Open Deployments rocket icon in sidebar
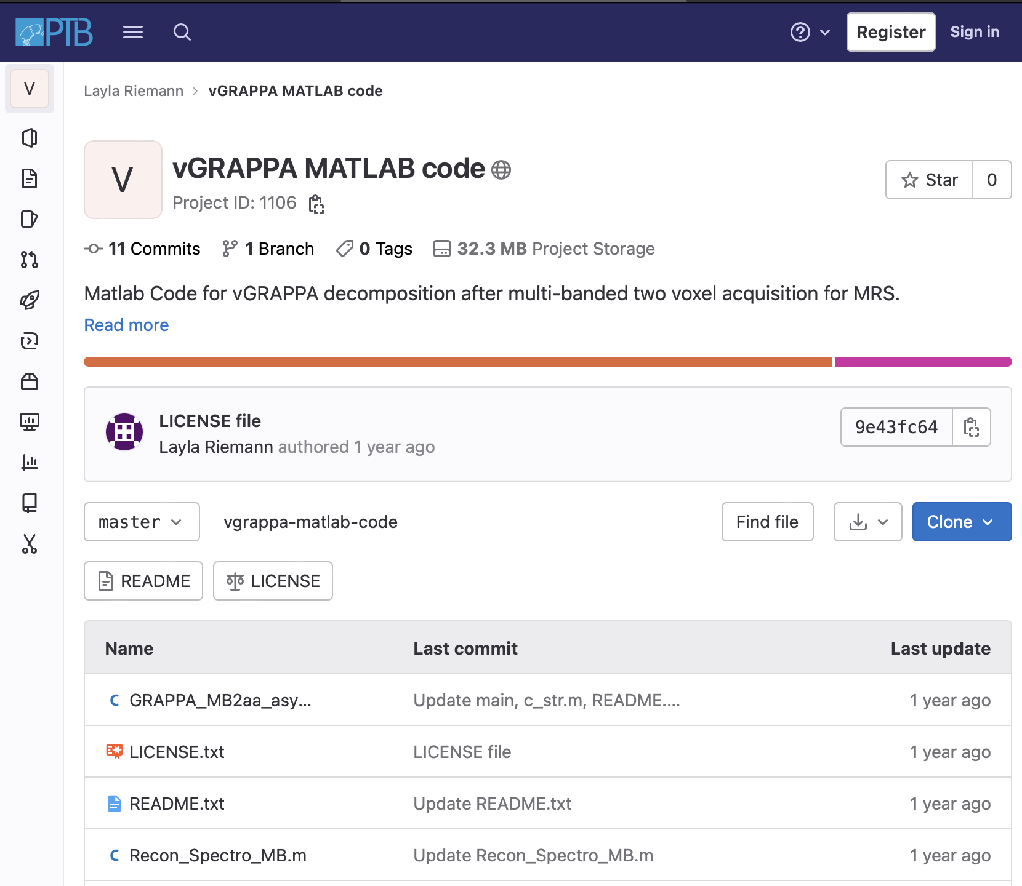The image size is (1022, 886). coord(29,300)
